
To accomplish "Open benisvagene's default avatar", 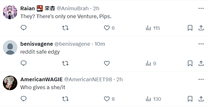I will point(10,47).
